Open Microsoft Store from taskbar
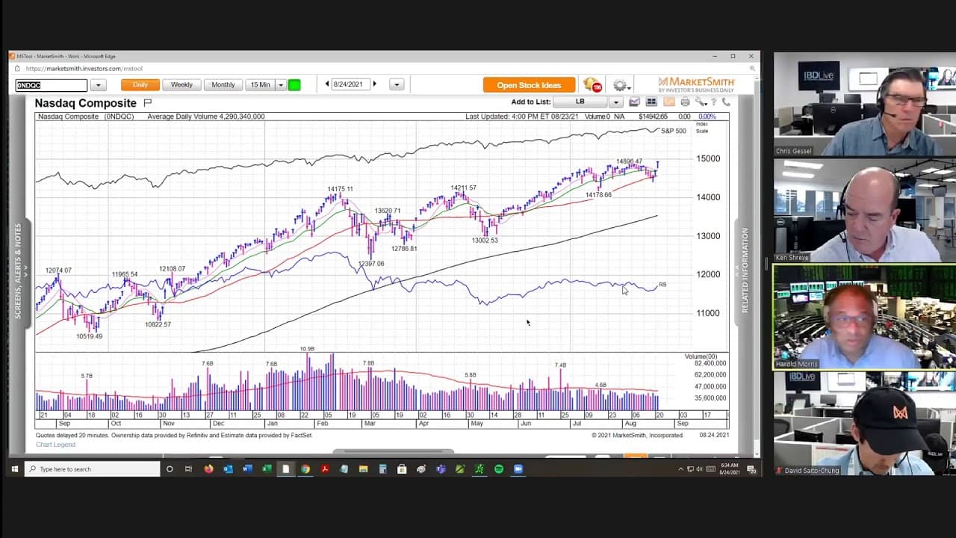 pyautogui.click(x=403, y=469)
